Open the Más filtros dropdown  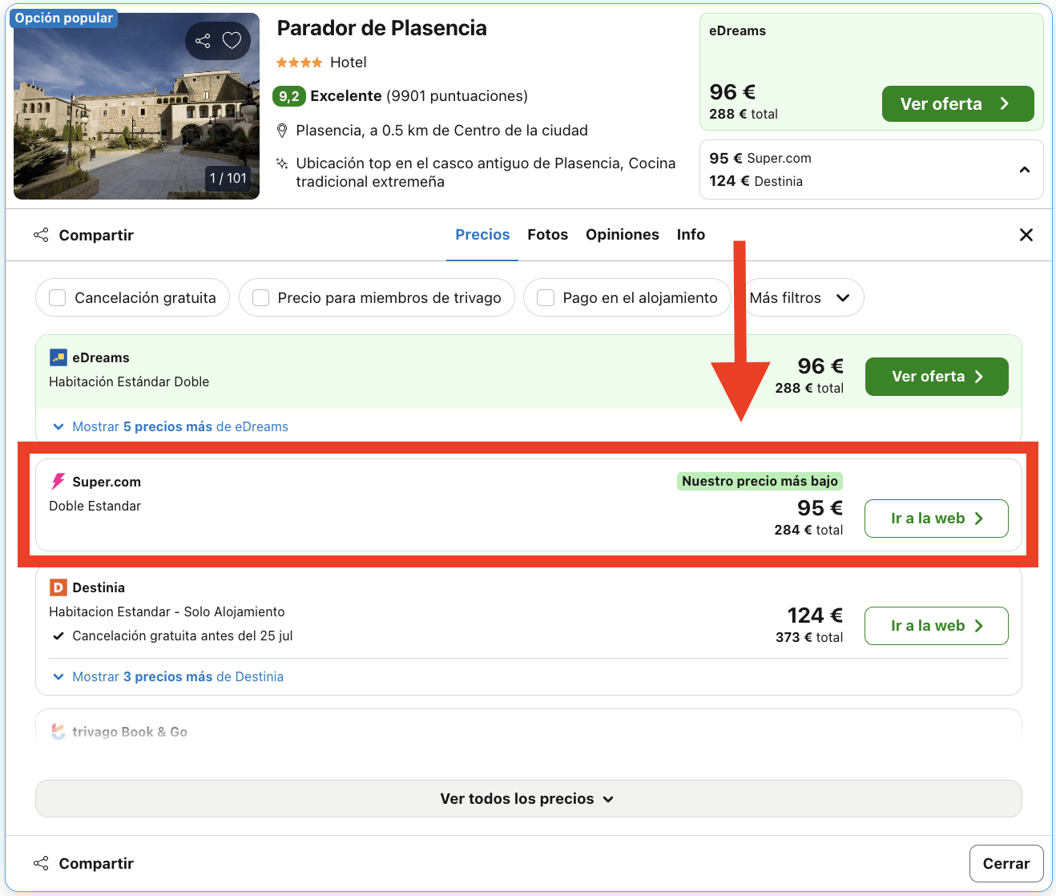coord(800,298)
